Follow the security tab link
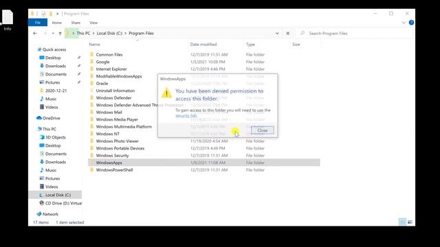This screenshot has height=247, width=440. (186, 116)
